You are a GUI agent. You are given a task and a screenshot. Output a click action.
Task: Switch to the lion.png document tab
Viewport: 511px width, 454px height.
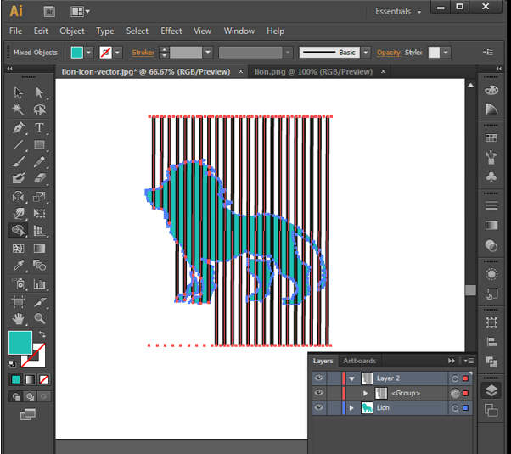pos(312,72)
